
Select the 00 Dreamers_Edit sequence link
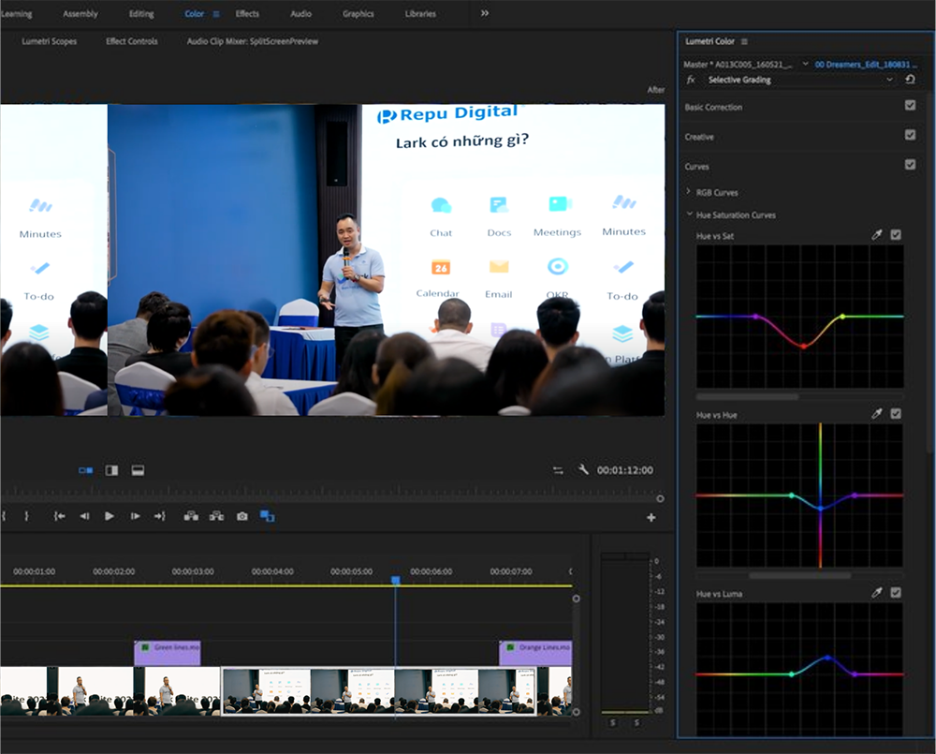pos(866,65)
